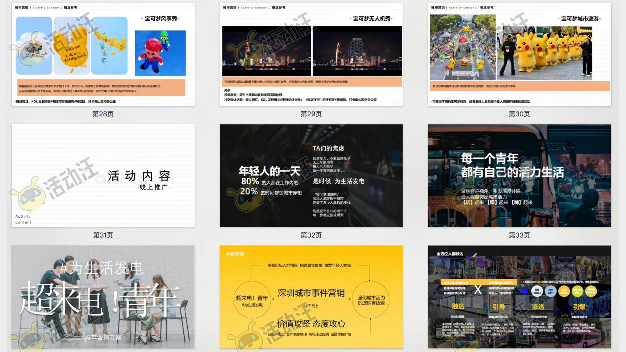Click the Pikachu mascot lineup photo on page 30

click(544, 53)
